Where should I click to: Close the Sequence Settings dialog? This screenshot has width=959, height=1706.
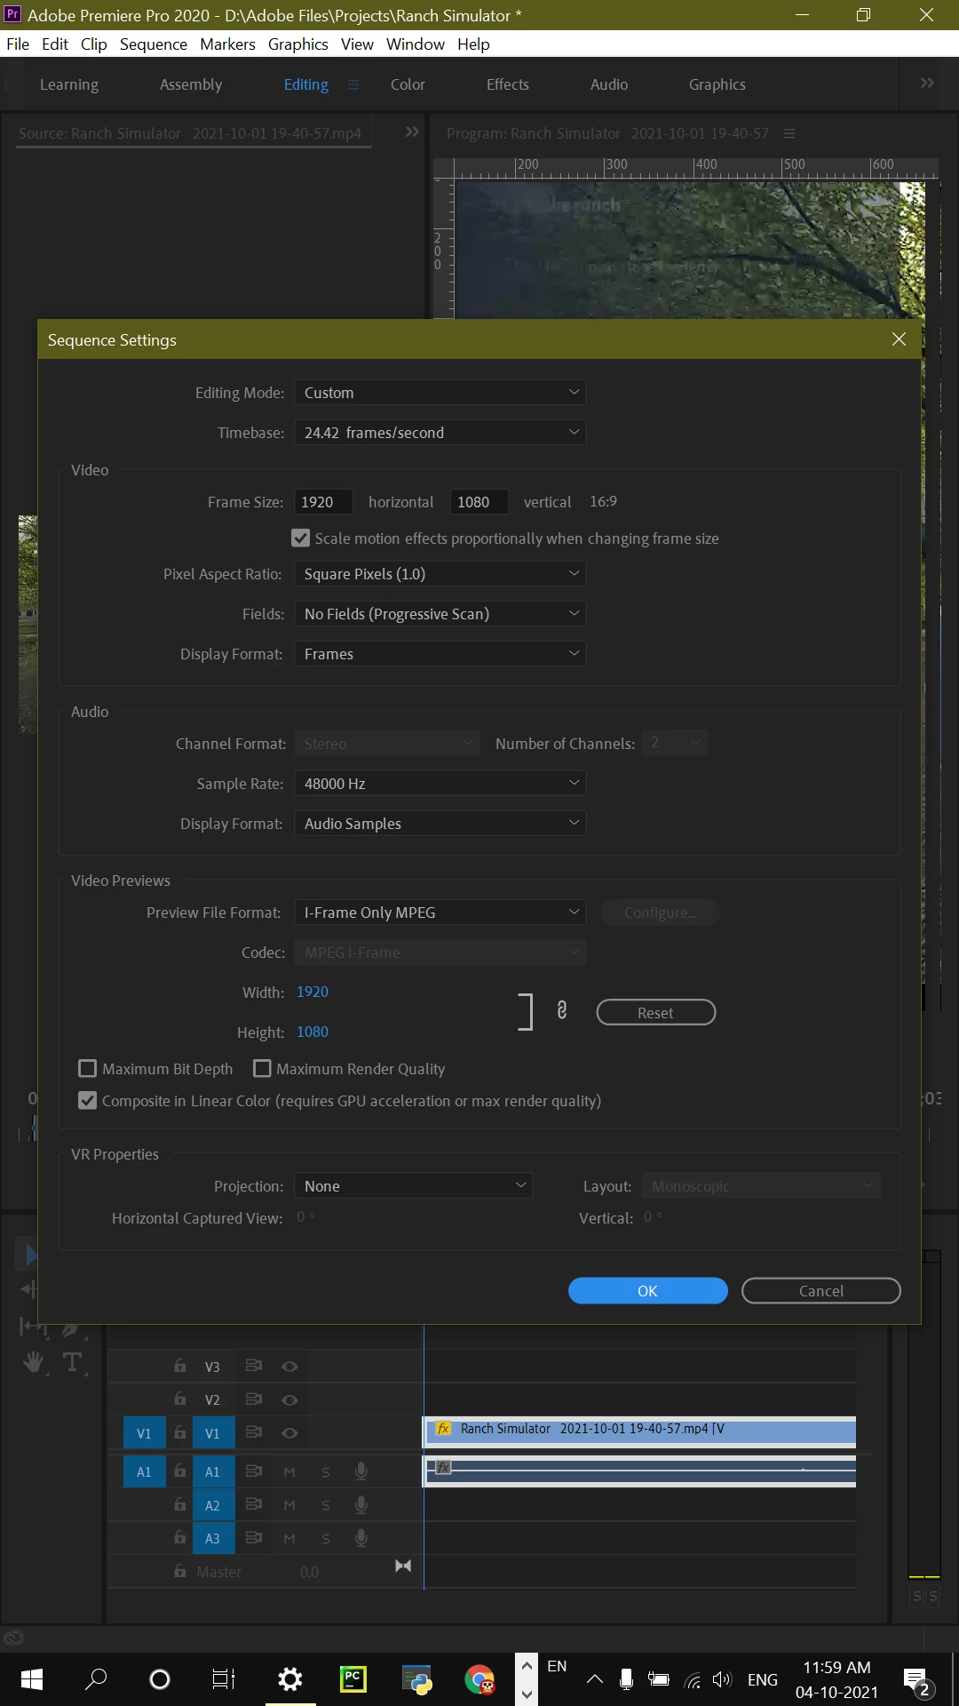point(899,339)
